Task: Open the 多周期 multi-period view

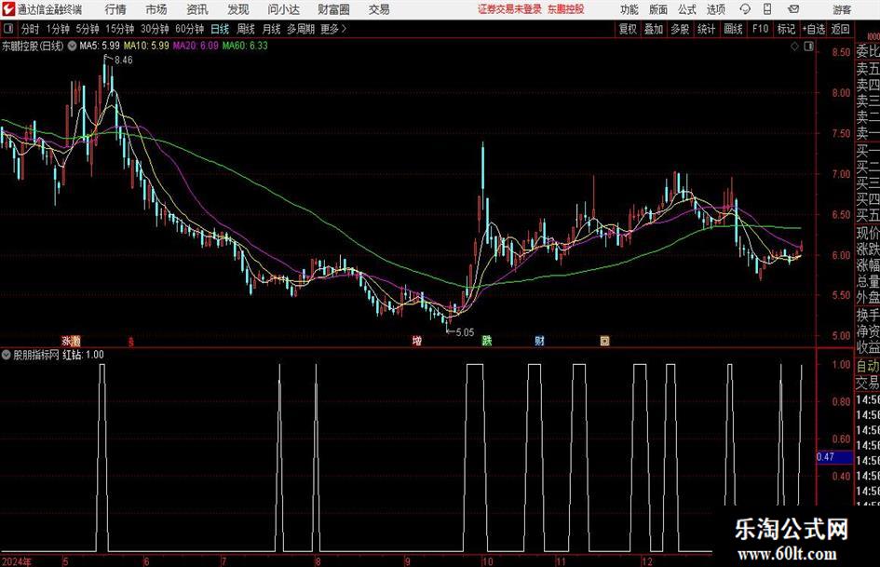Action: (x=300, y=29)
